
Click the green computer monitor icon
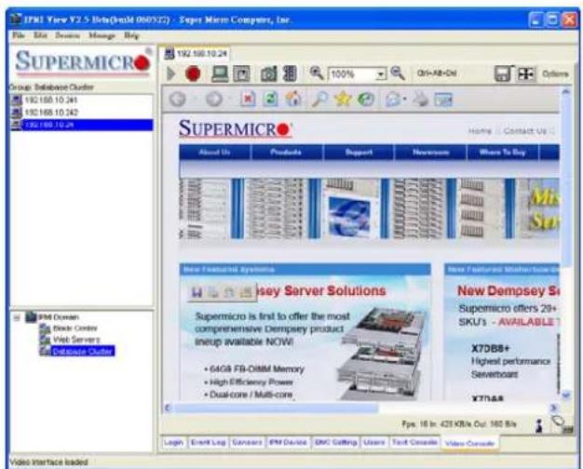tap(220, 74)
